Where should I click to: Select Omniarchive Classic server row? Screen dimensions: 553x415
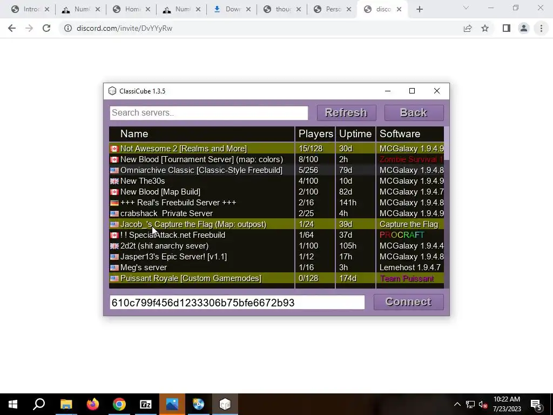276,170
